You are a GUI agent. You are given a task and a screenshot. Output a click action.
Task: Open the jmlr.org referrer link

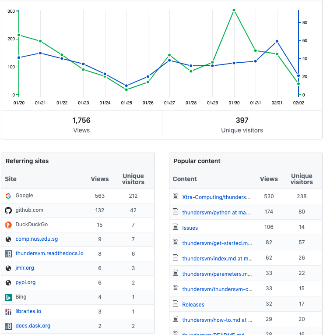click(25, 268)
